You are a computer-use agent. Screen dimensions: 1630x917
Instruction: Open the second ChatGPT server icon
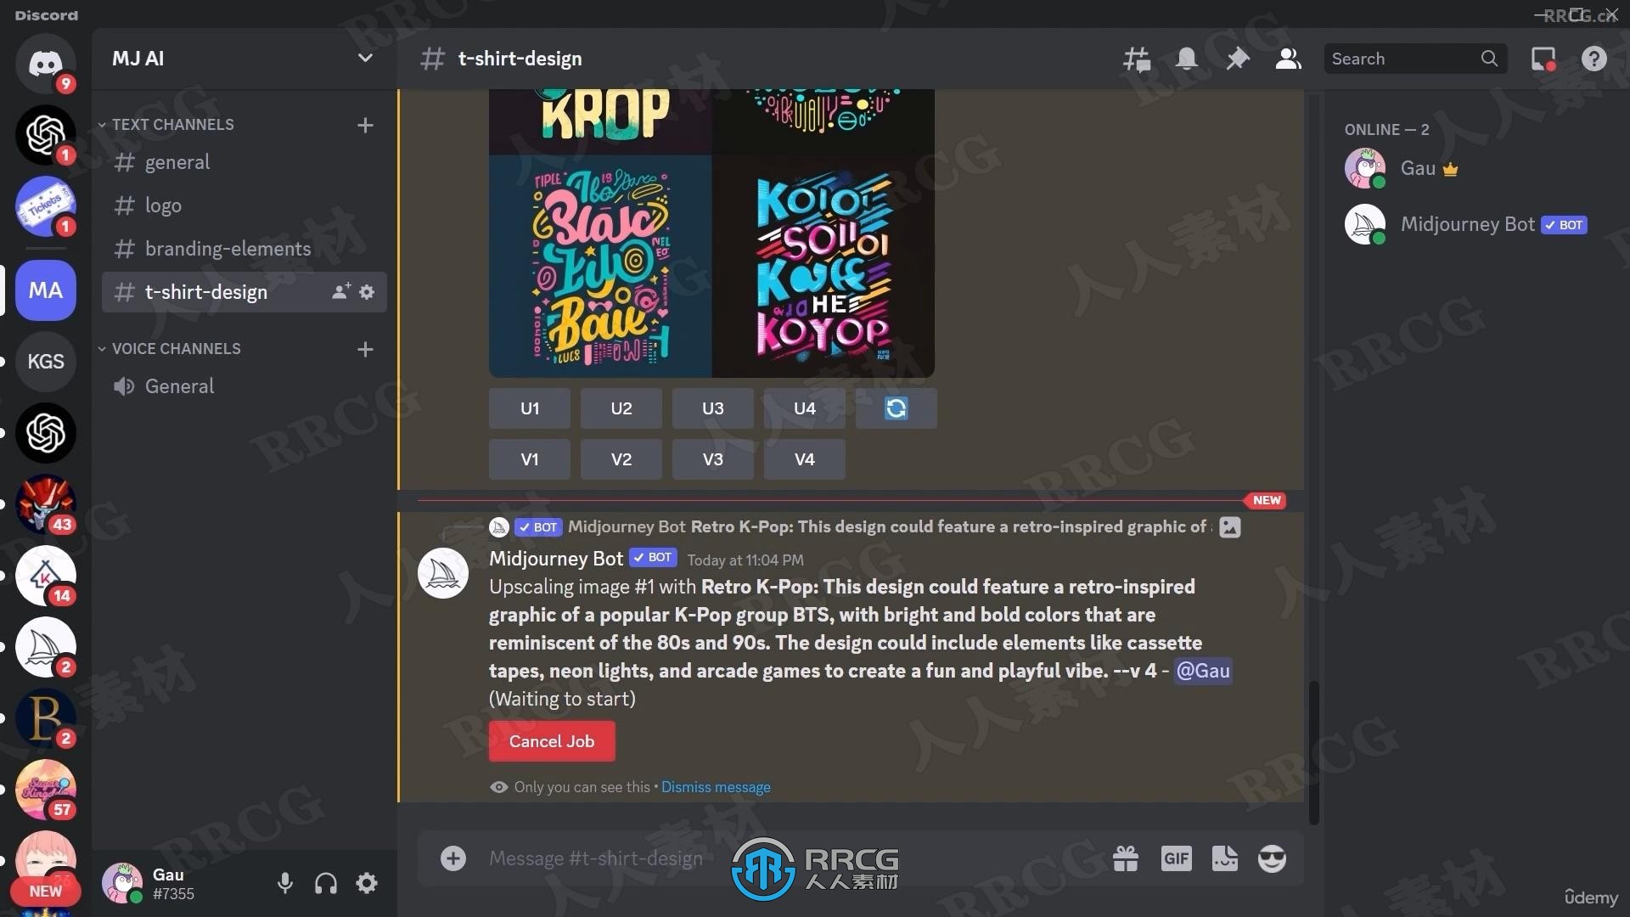[46, 433]
